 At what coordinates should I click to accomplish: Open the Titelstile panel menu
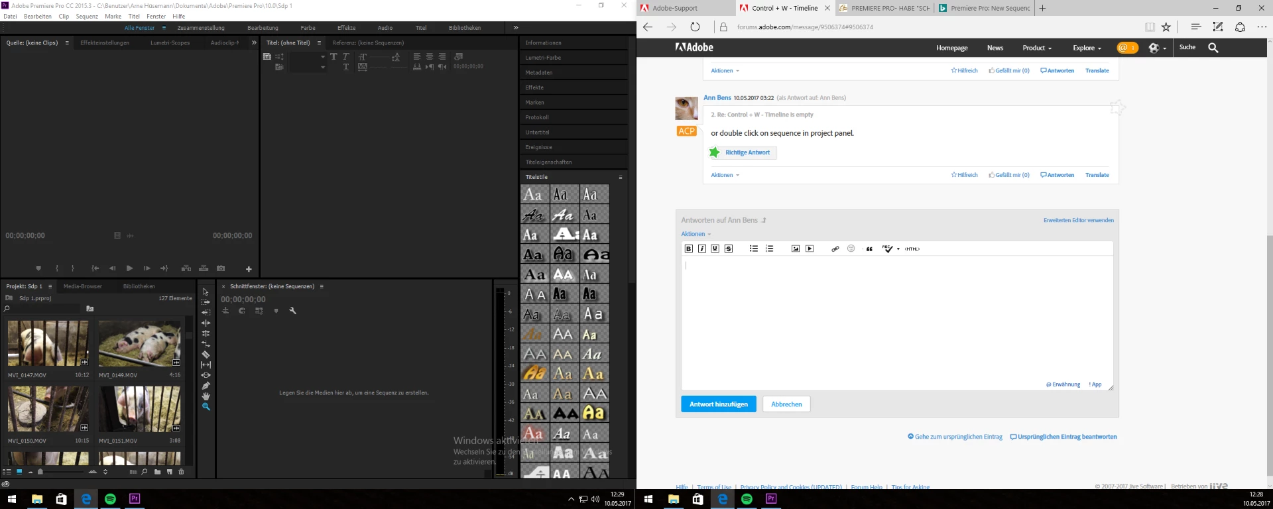point(621,178)
